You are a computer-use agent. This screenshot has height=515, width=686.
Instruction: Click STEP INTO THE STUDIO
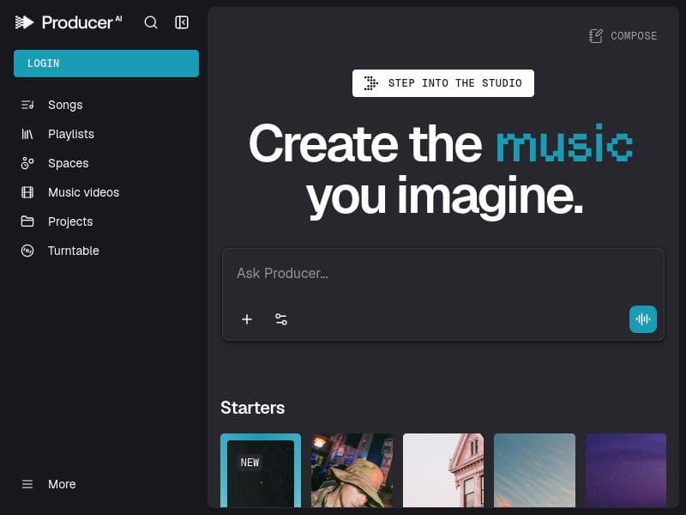pyautogui.click(x=443, y=83)
